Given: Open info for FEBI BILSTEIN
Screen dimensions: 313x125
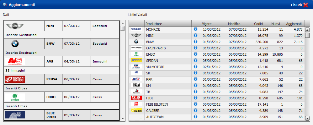Looking at the screenshot, I should (x=195, y=104).
